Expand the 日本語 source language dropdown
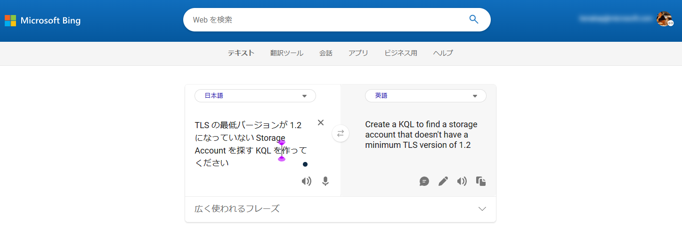The height and width of the screenshot is (238, 682). point(255,96)
